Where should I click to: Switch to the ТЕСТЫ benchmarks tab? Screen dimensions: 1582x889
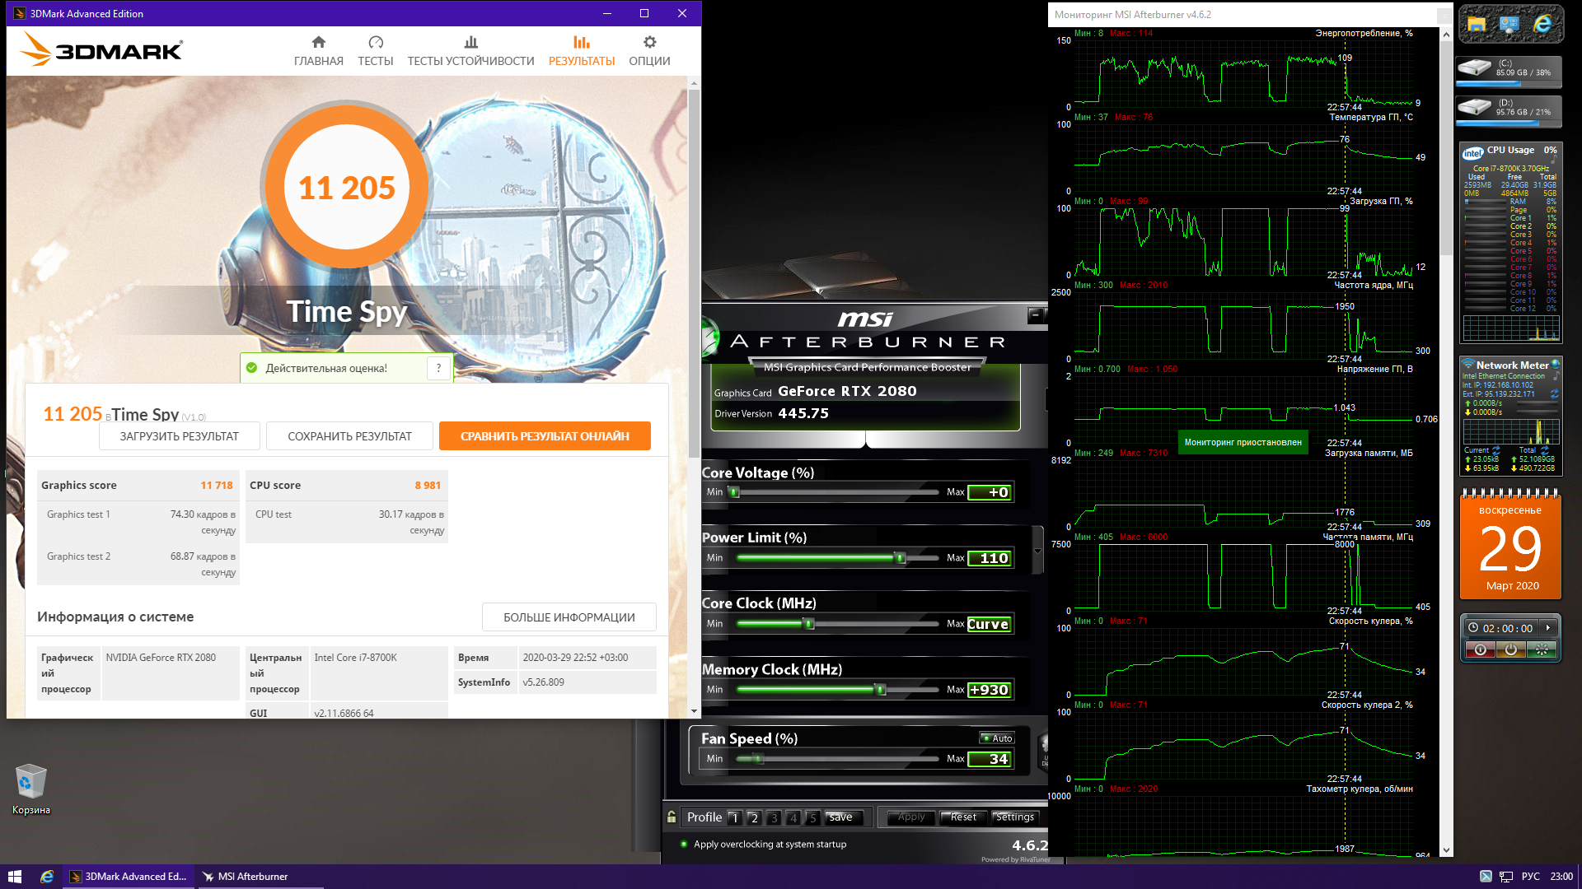tap(375, 51)
